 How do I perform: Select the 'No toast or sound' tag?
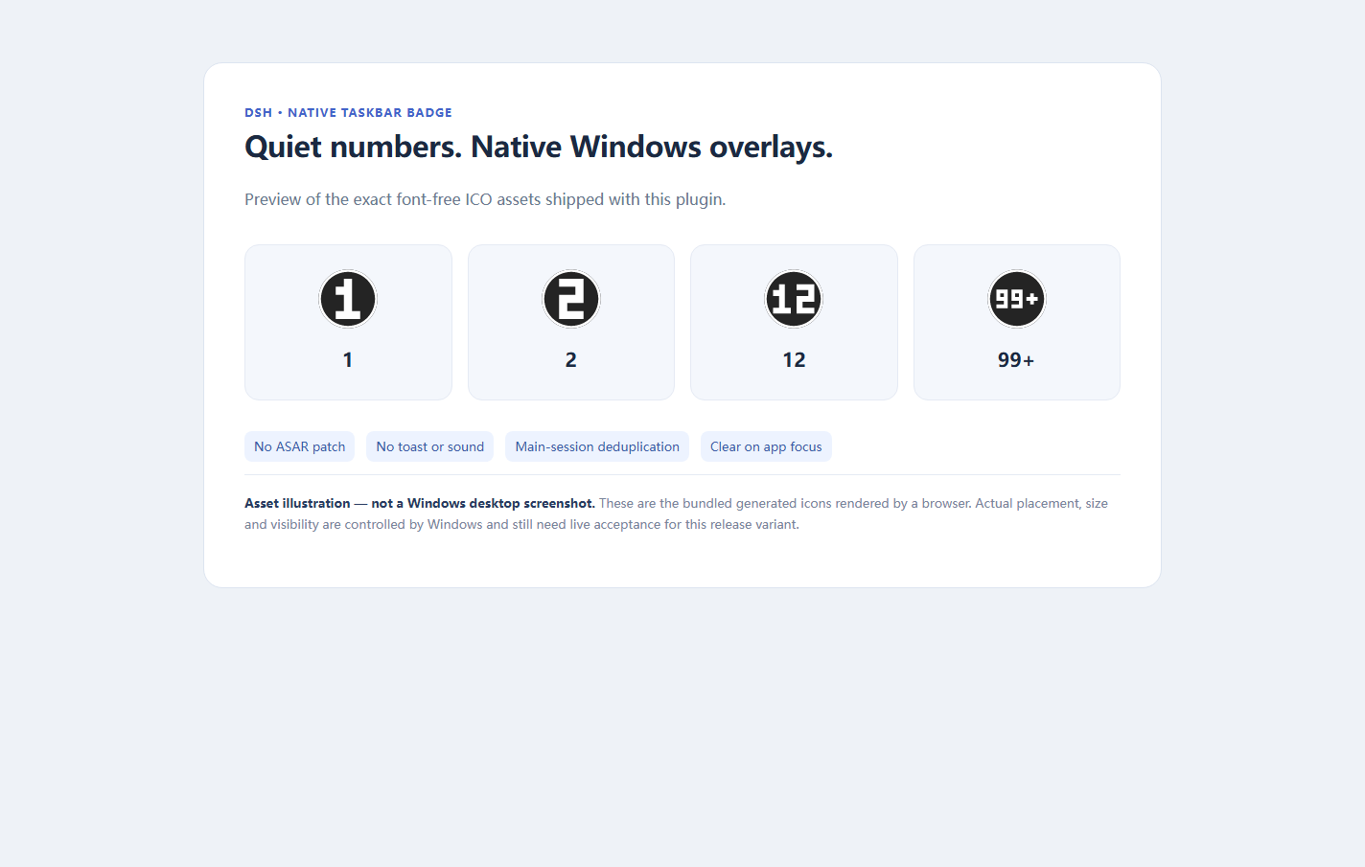(430, 446)
